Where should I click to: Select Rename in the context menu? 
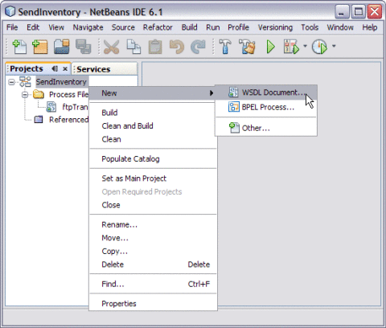click(153, 224)
